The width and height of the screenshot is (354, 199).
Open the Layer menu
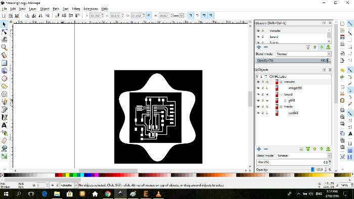point(33,9)
